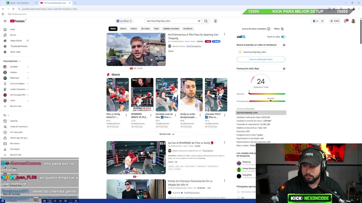Image resolution: width=362 pixels, height=203 pixels.
Task: Open Maravilla Alonso channel link
Action: click(x=178, y=47)
